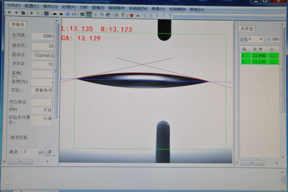Screen dimensions: 288x192
Task: Click the record dot icon in the toolbar
Action: [x=31, y=13]
